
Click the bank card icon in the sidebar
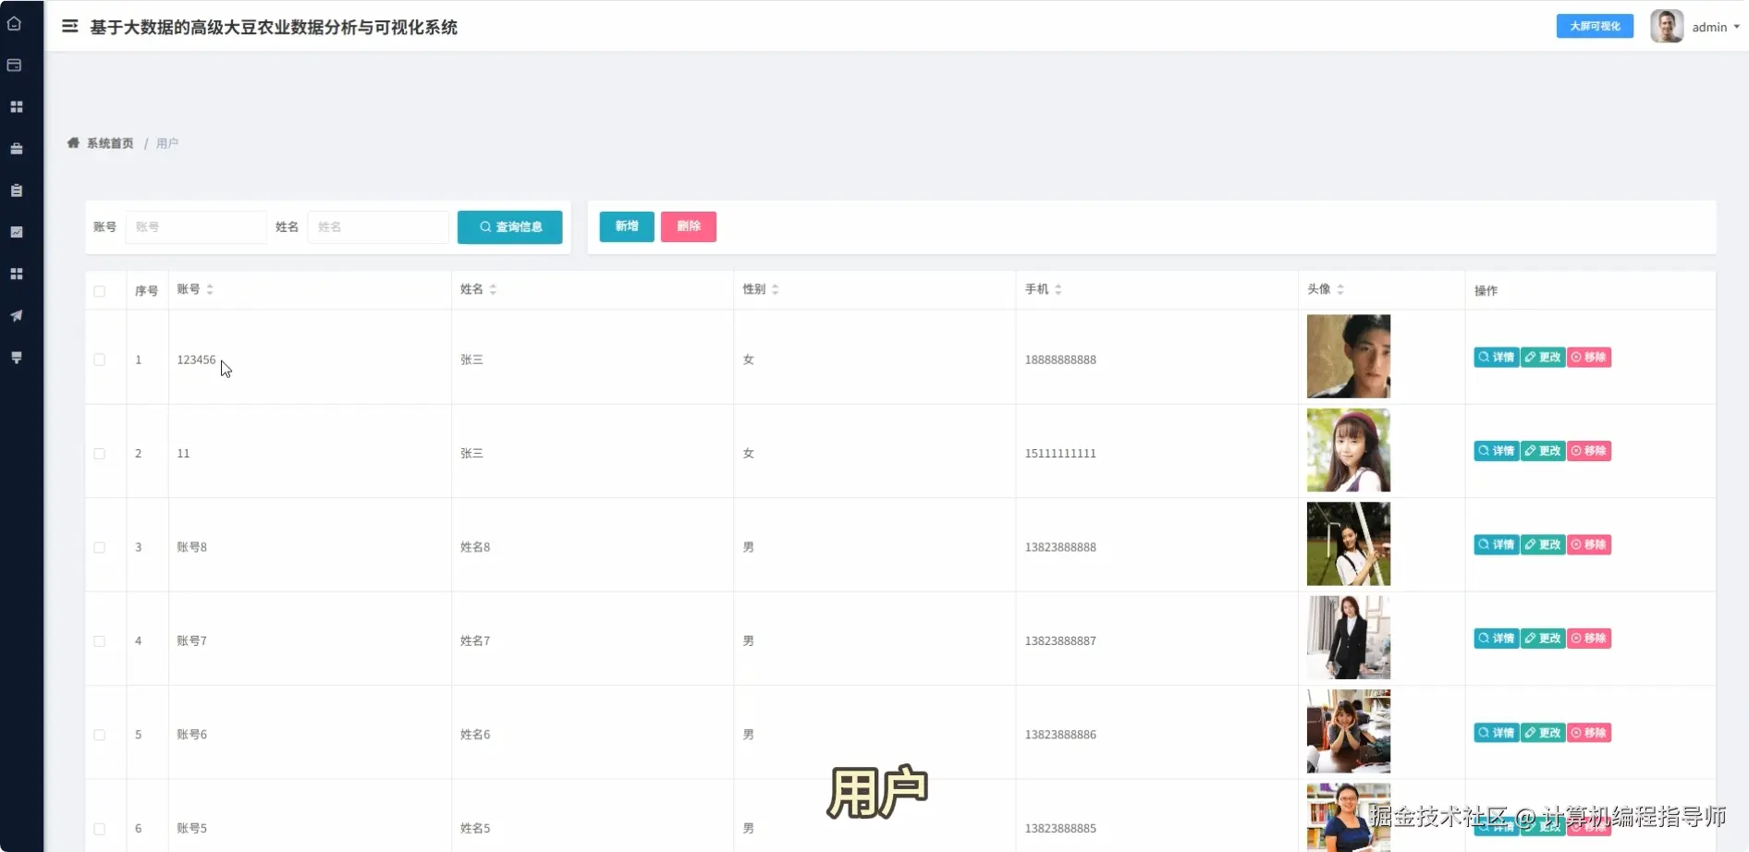pyautogui.click(x=17, y=65)
